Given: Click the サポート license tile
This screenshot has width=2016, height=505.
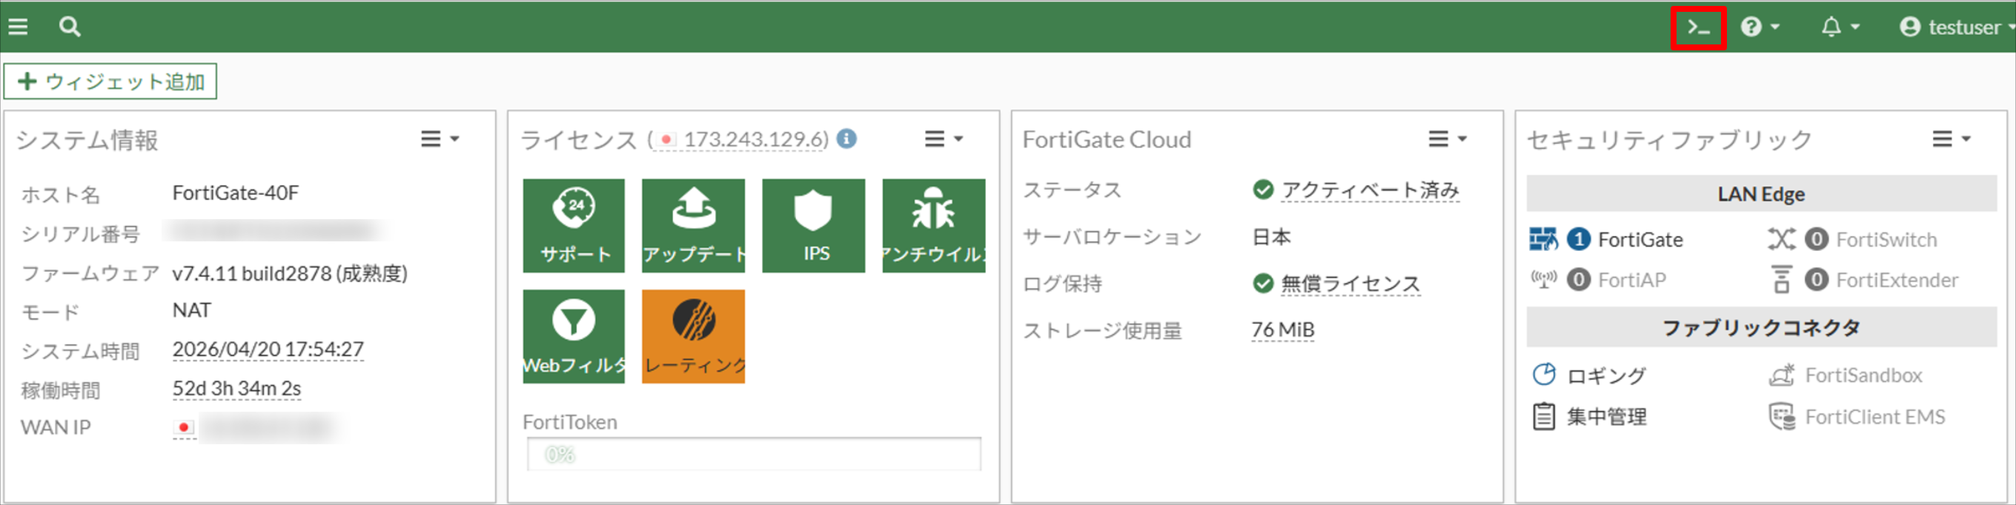Looking at the screenshot, I should (x=574, y=225).
